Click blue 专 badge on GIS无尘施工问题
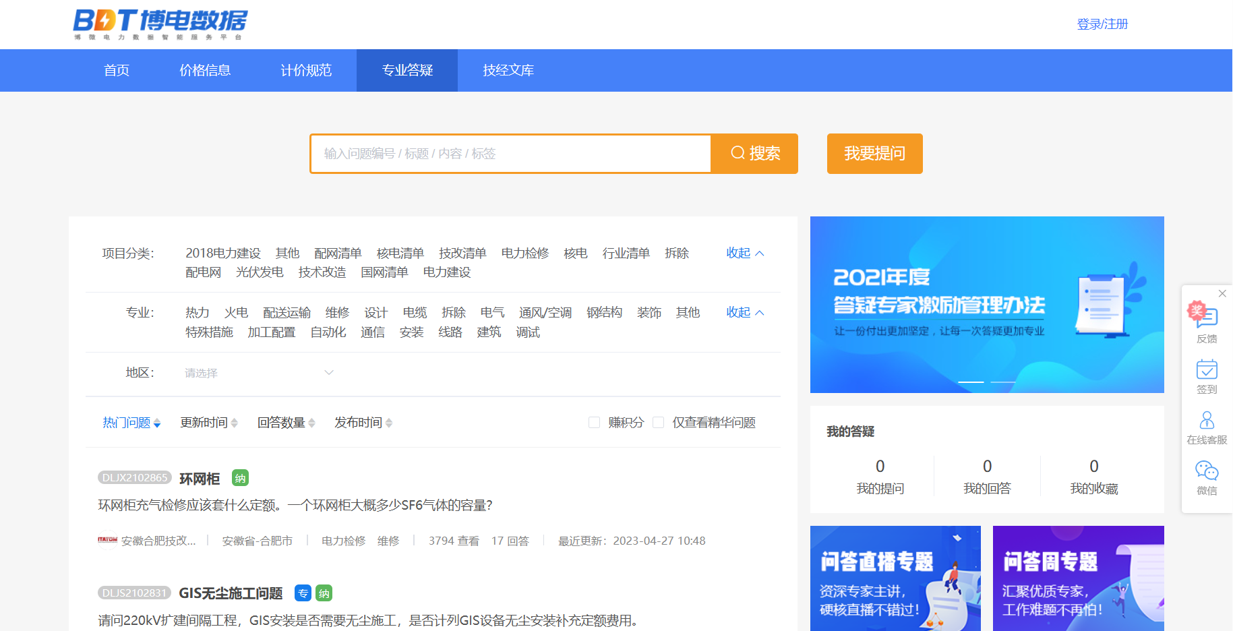The height and width of the screenshot is (631, 1233). (x=303, y=593)
